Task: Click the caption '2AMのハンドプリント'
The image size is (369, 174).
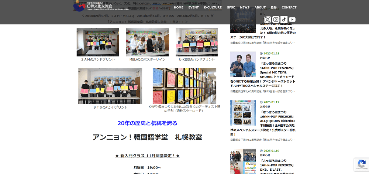Action: click(x=98, y=59)
